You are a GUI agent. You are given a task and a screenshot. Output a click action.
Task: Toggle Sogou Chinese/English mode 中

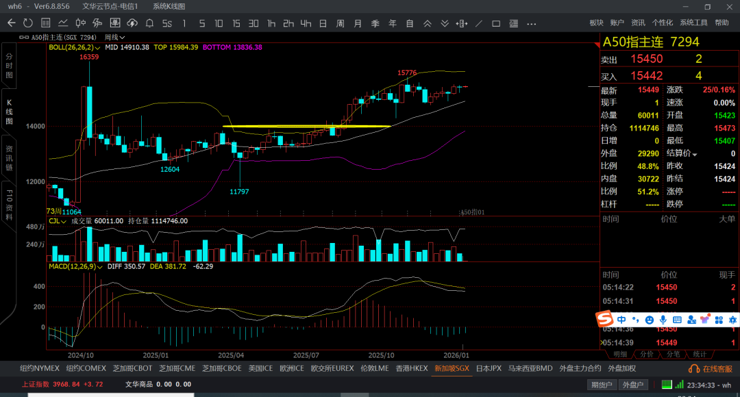[621, 320]
